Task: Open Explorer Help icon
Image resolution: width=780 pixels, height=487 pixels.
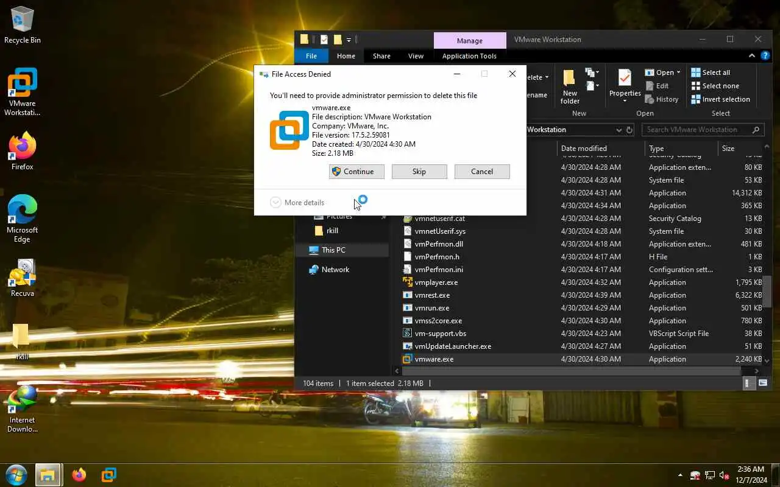Action: pos(765,56)
